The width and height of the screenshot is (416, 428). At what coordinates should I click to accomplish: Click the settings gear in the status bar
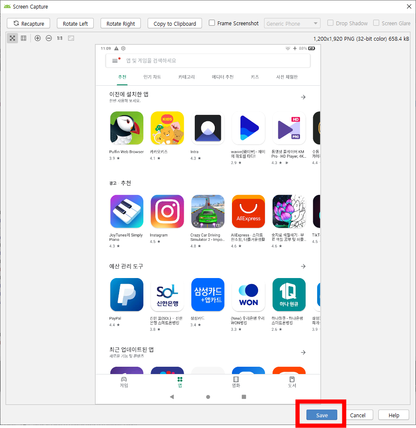pyautogui.click(x=123, y=48)
